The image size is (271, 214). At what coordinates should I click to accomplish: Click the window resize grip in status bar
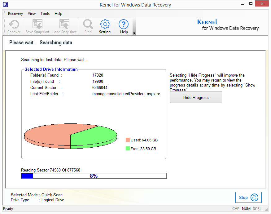click(266, 209)
